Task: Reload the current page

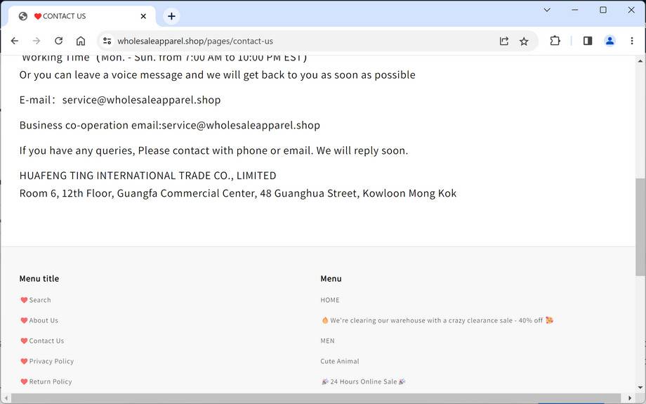Action: pyautogui.click(x=58, y=41)
